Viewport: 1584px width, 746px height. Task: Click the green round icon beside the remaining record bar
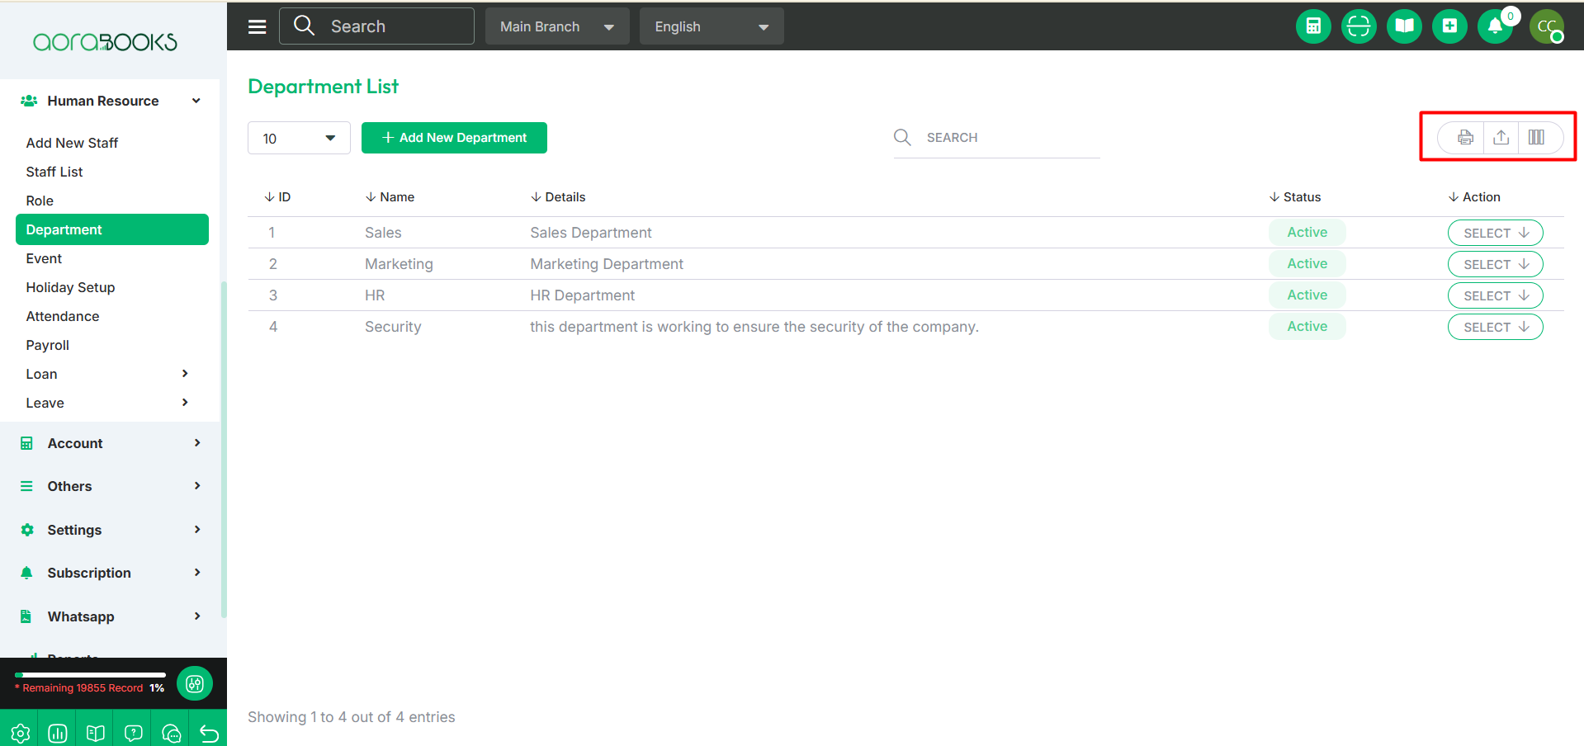(195, 683)
